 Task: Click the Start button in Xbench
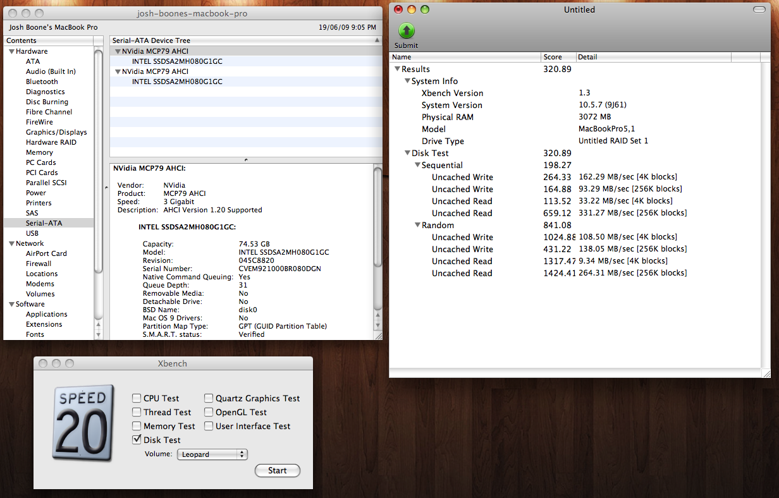click(x=278, y=471)
